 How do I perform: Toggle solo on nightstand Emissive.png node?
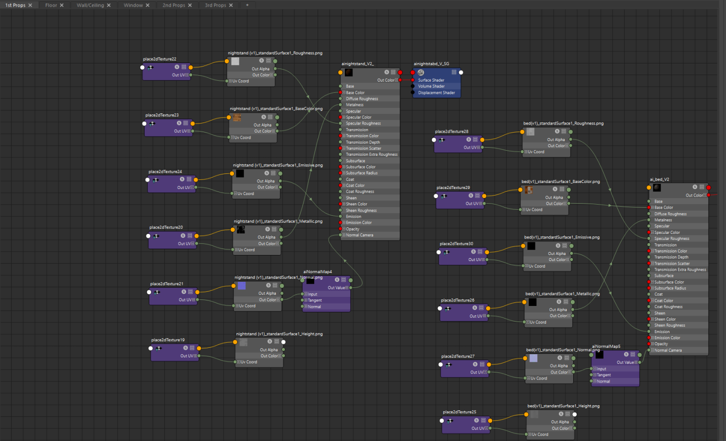point(267,173)
